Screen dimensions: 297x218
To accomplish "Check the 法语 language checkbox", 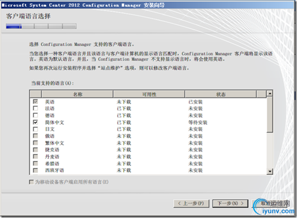I will pos(36,108).
